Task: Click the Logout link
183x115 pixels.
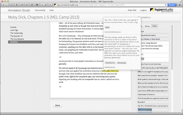Action: click(143, 10)
